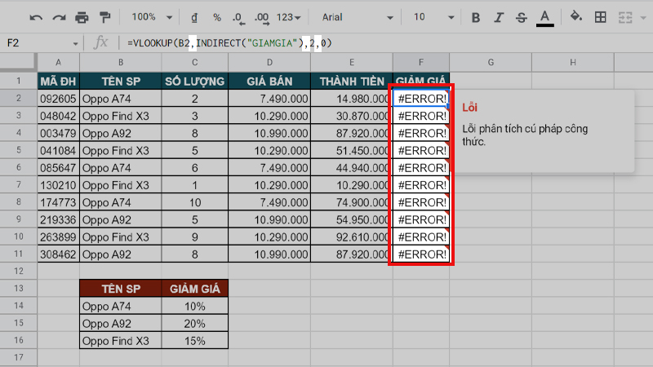The width and height of the screenshot is (653, 367).
Task: Decrease decimal places
Action: pyautogui.click(x=238, y=18)
